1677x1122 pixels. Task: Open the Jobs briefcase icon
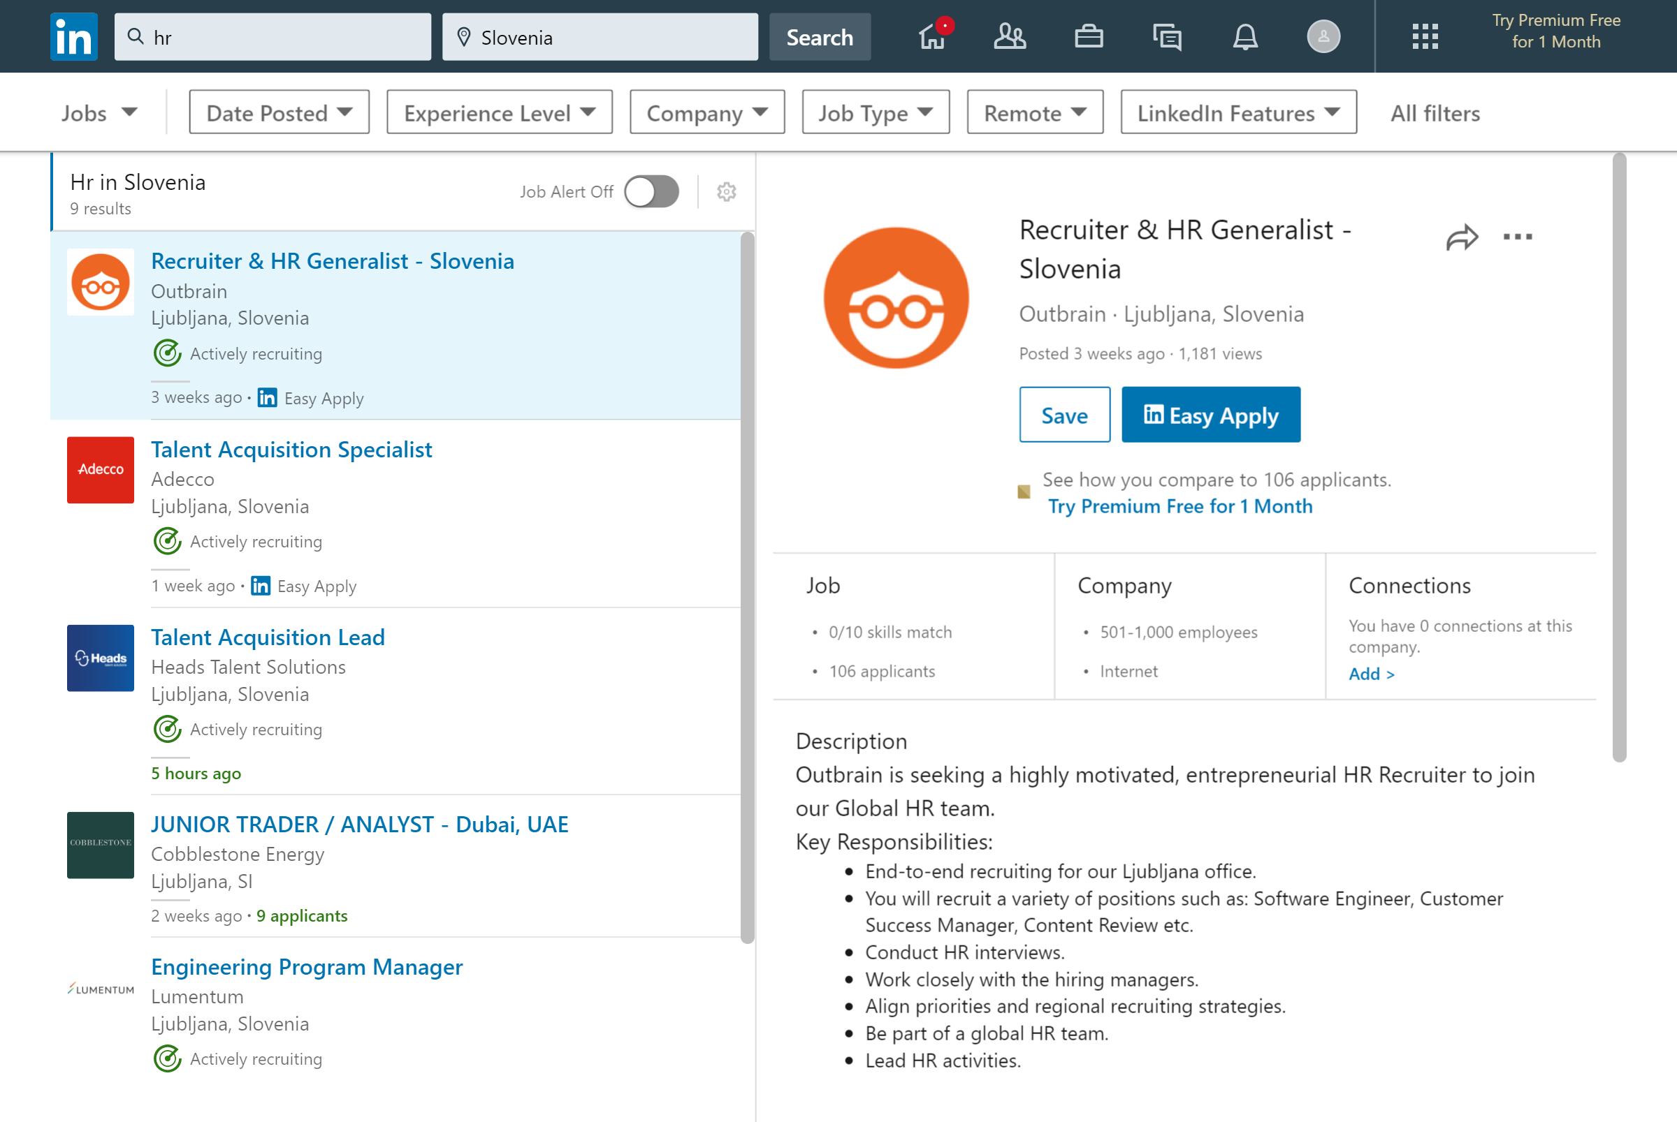click(x=1089, y=36)
